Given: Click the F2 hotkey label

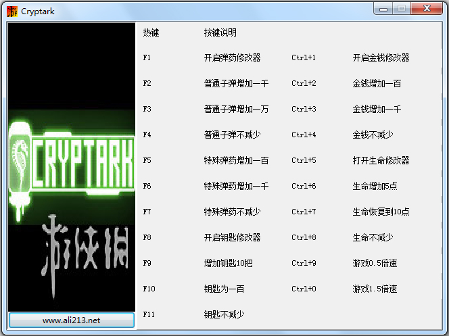Looking at the screenshot, I should (147, 84).
